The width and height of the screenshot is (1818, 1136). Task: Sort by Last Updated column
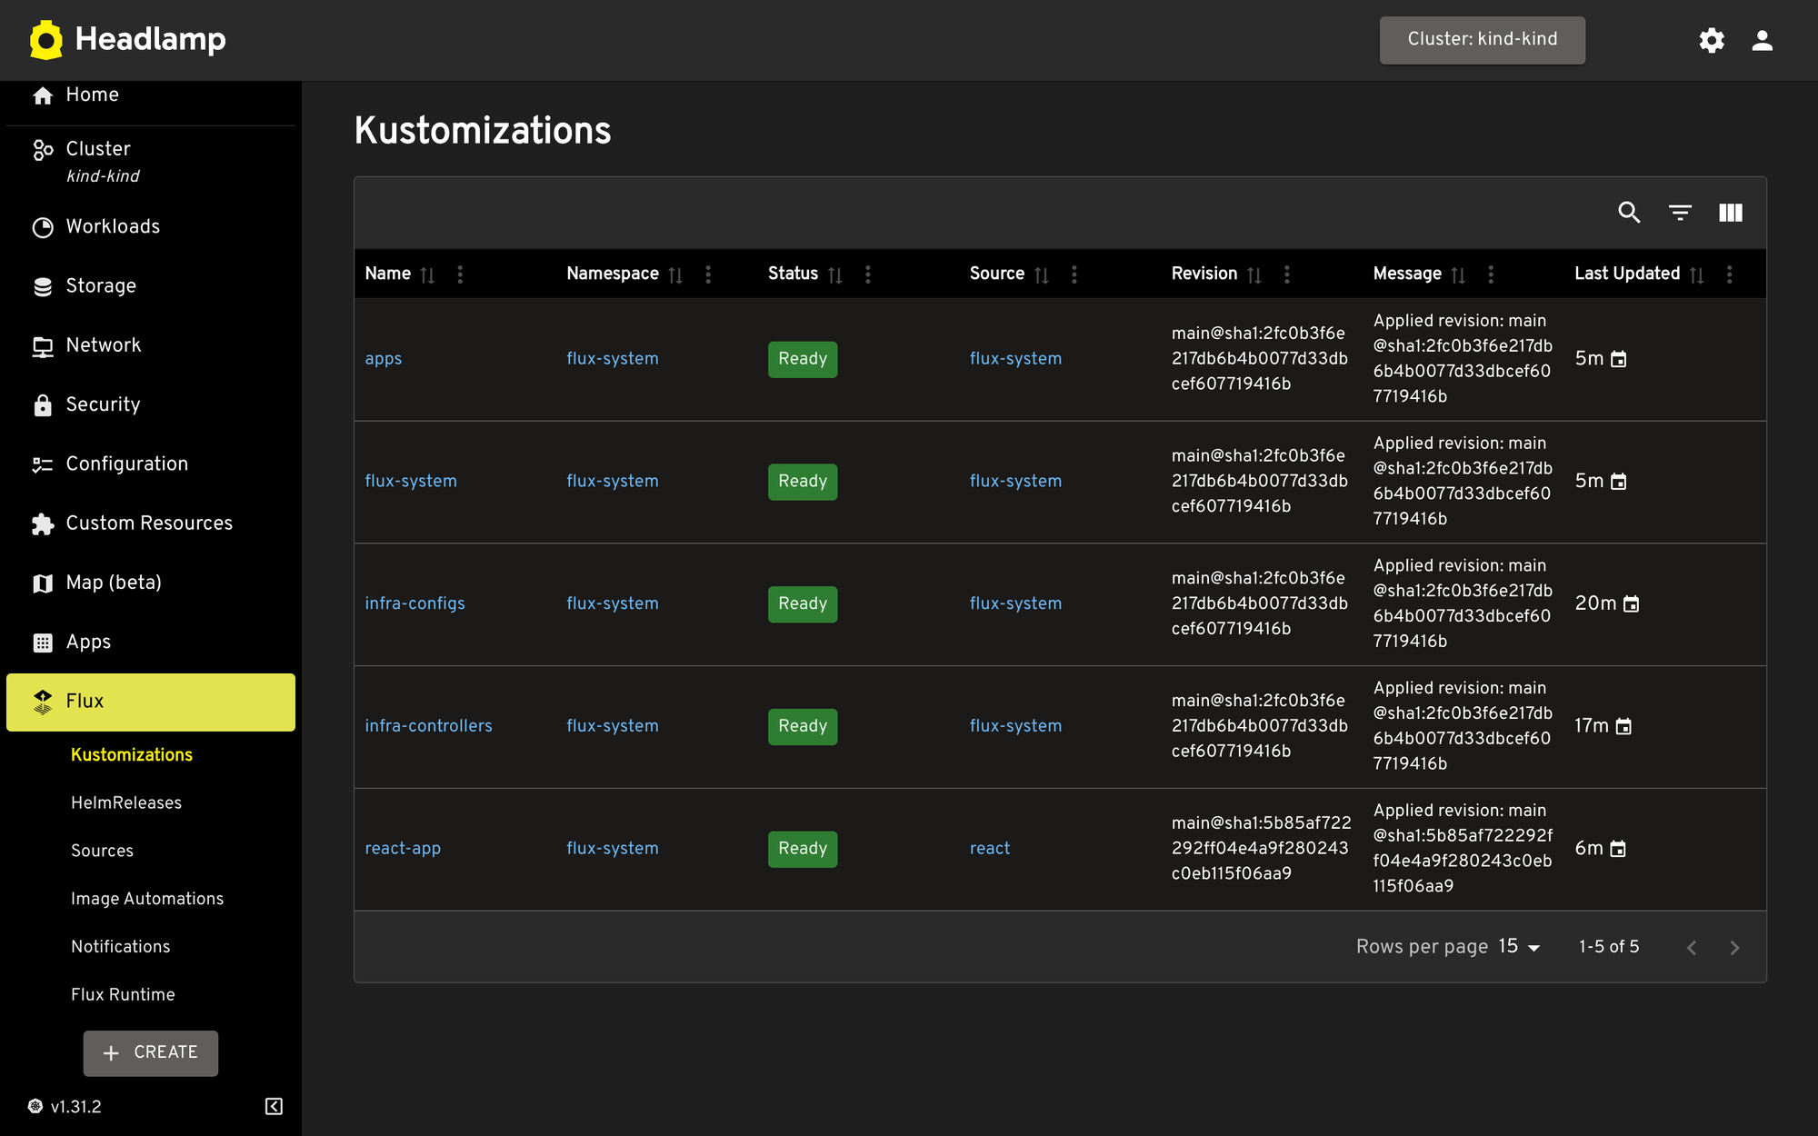1696,274
